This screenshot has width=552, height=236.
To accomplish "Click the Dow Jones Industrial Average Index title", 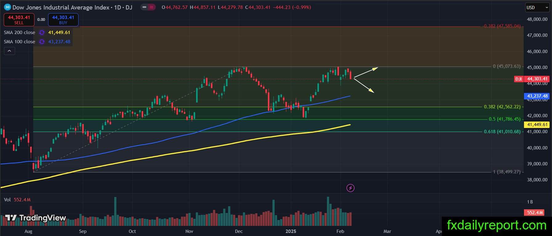I will 61,7.
